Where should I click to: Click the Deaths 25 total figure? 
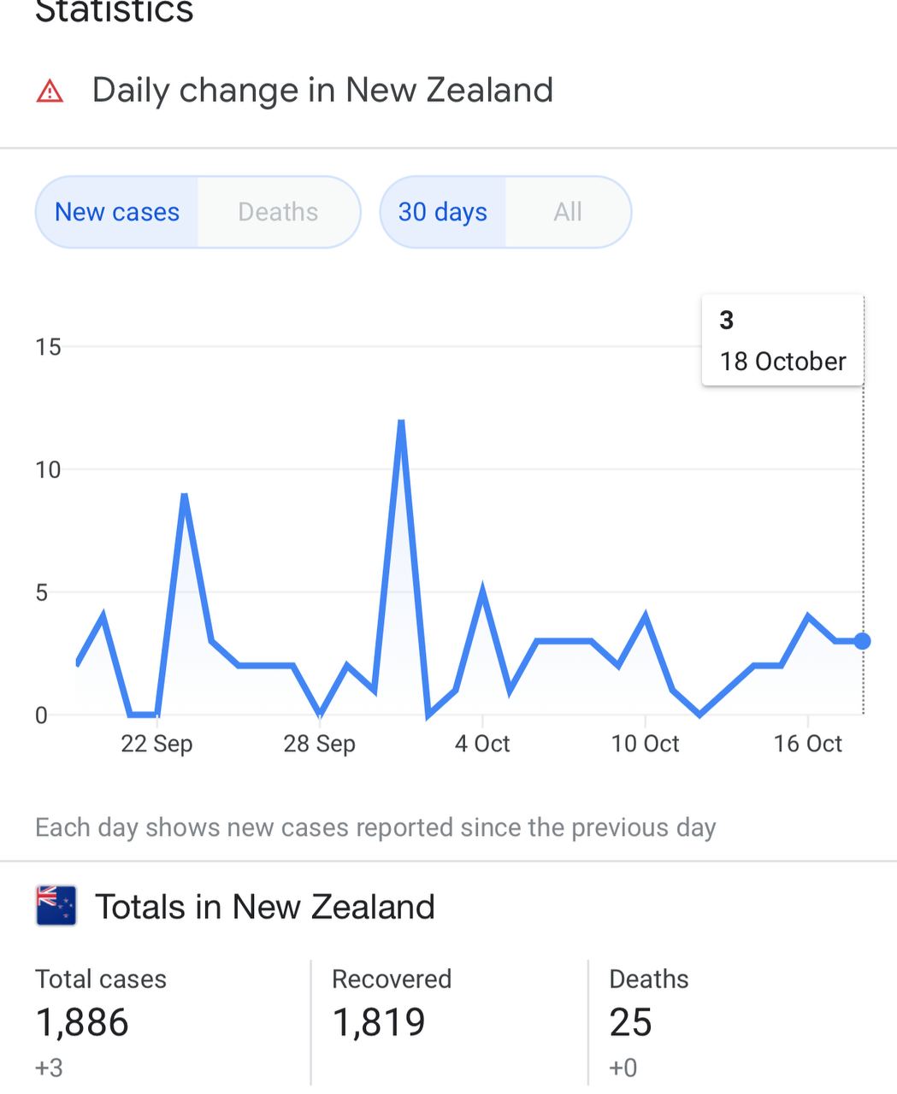[x=631, y=1022]
